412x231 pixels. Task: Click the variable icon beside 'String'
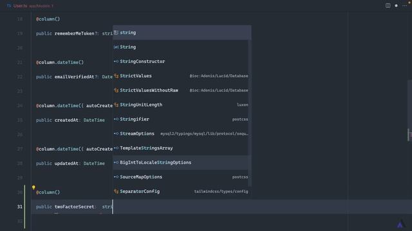[x=116, y=47]
